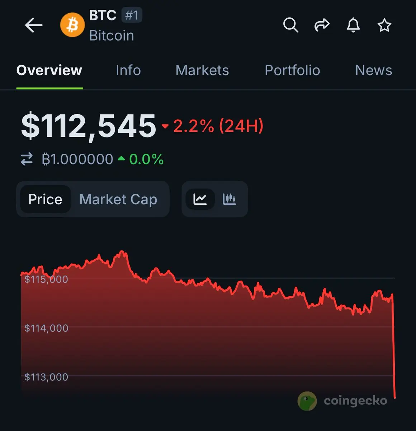The height and width of the screenshot is (431, 416).
Task: Click the orange Bitcoin logo icon
Action: point(72,25)
